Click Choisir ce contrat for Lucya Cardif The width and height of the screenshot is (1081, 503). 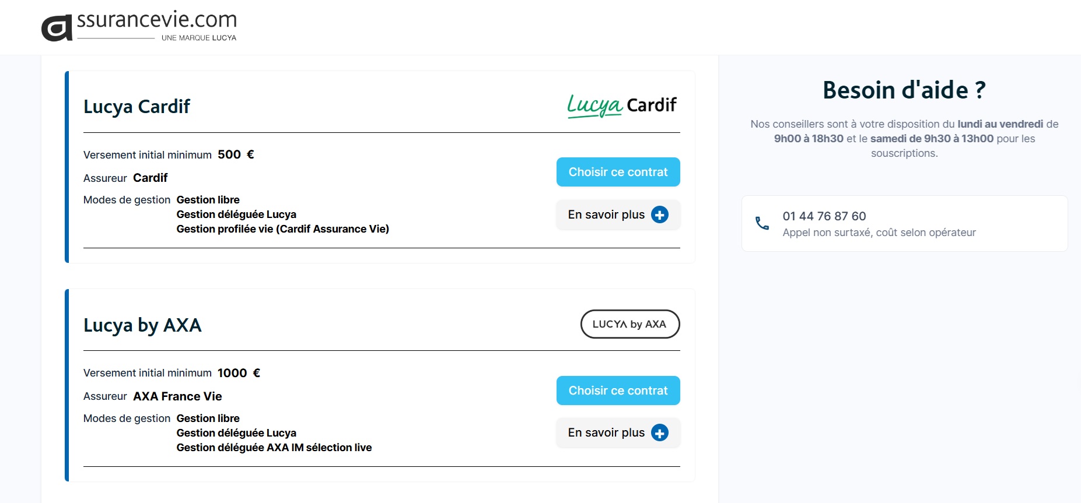click(618, 171)
